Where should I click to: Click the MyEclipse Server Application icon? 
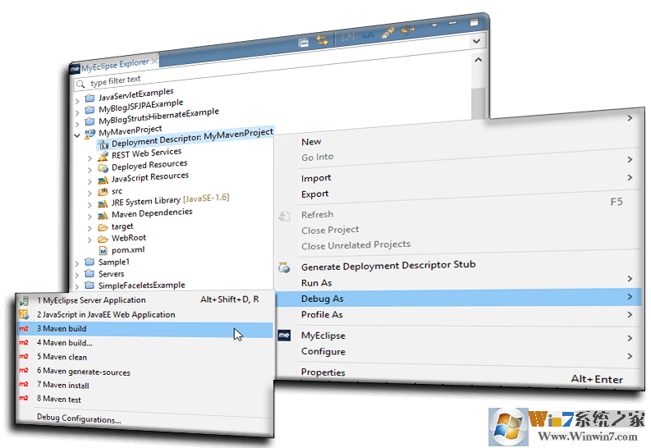[x=24, y=300]
